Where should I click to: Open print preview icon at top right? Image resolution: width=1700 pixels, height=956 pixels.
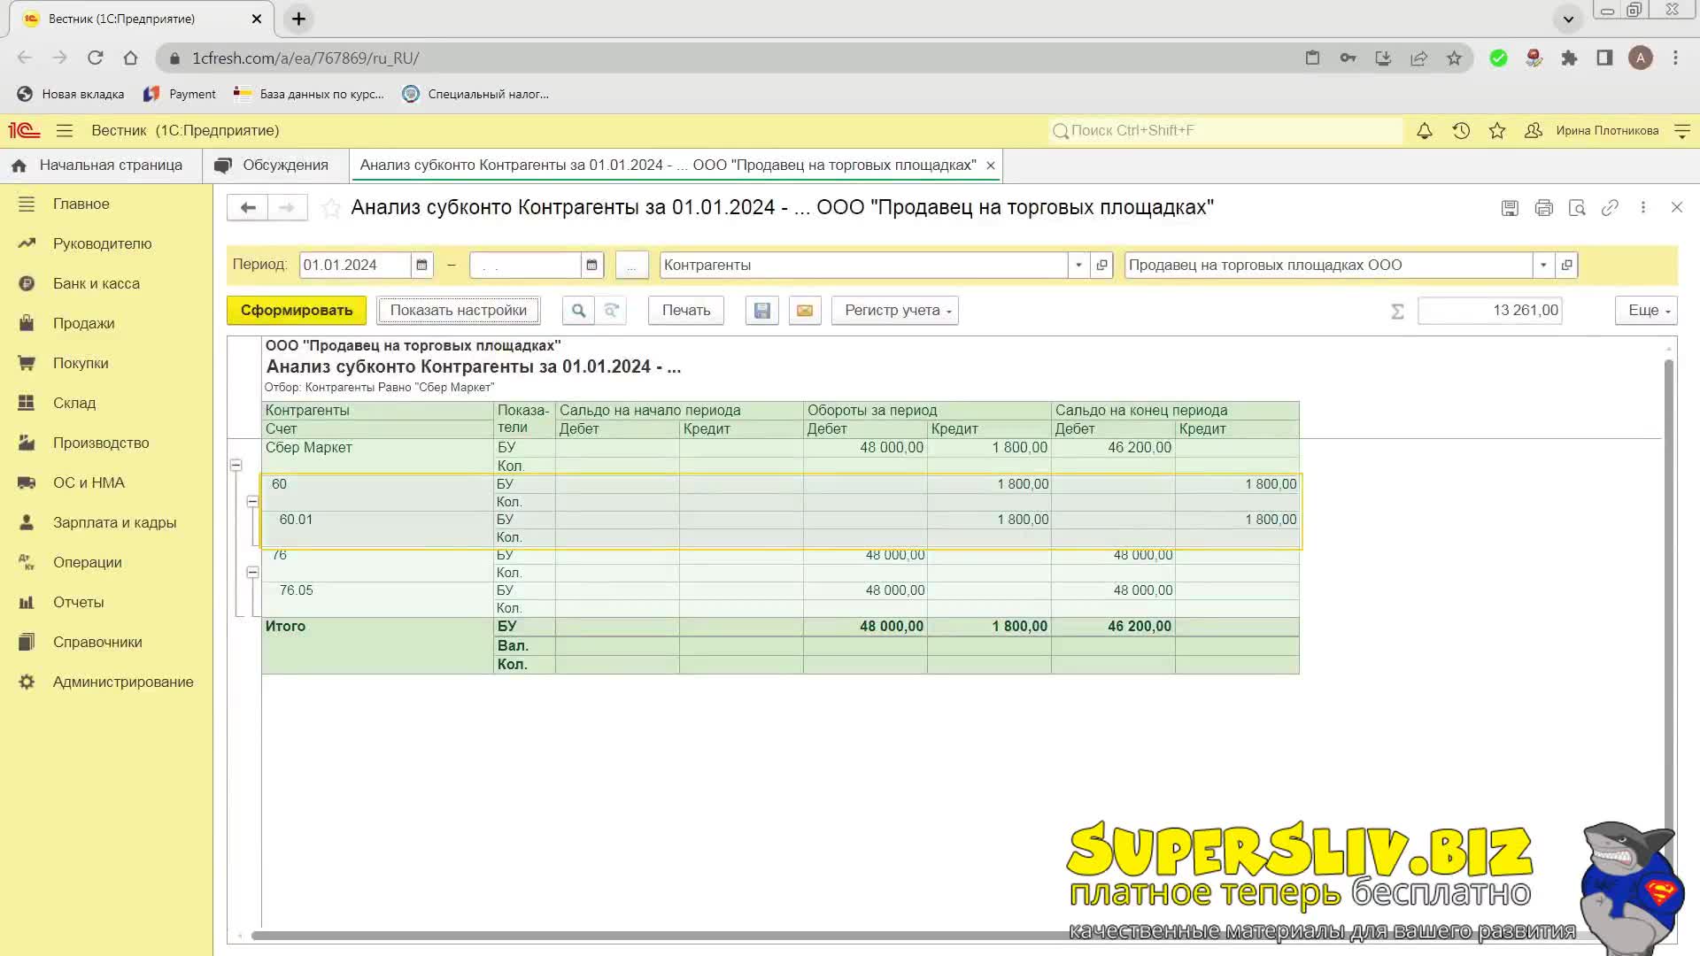click(x=1577, y=208)
